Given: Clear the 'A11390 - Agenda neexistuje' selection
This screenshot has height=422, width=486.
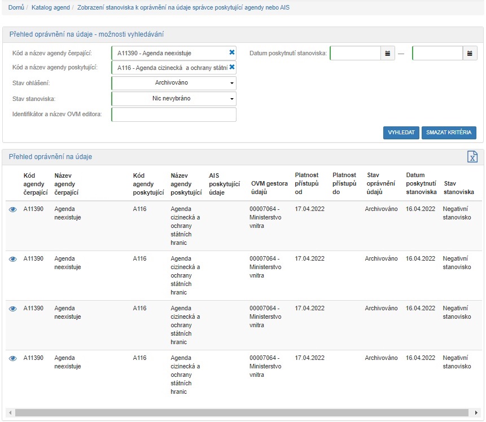Looking at the screenshot, I should click(231, 52).
